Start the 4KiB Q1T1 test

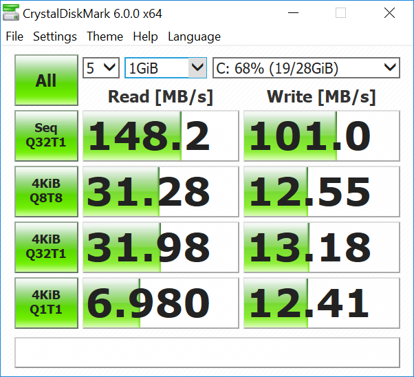coord(47,303)
